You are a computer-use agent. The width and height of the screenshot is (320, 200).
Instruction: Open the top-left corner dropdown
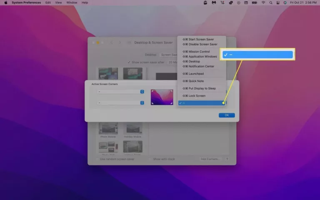click(120, 92)
